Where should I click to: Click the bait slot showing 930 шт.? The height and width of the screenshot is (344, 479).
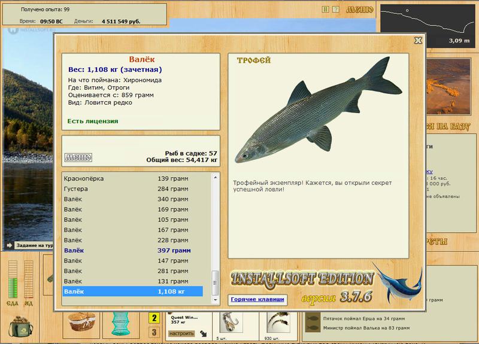point(278,324)
